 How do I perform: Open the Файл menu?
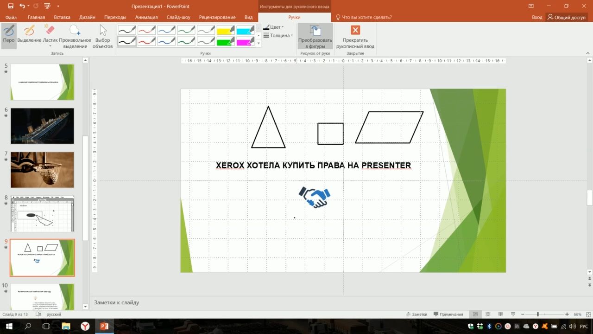point(11,17)
